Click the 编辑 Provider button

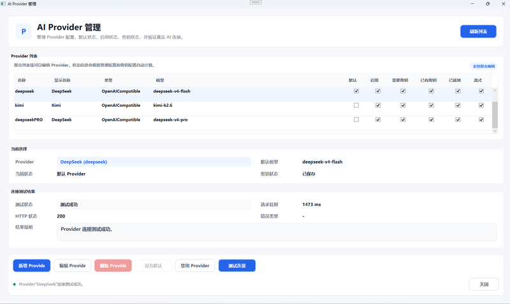(x=72, y=265)
